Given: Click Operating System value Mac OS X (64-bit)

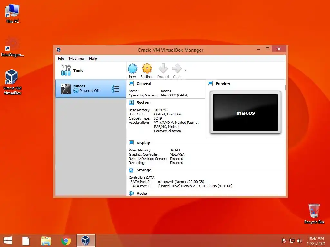Looking at the screenshot, I should (175, 95).
